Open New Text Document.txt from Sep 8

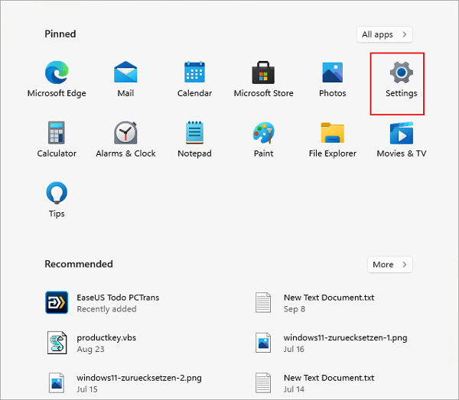point(329,297)
